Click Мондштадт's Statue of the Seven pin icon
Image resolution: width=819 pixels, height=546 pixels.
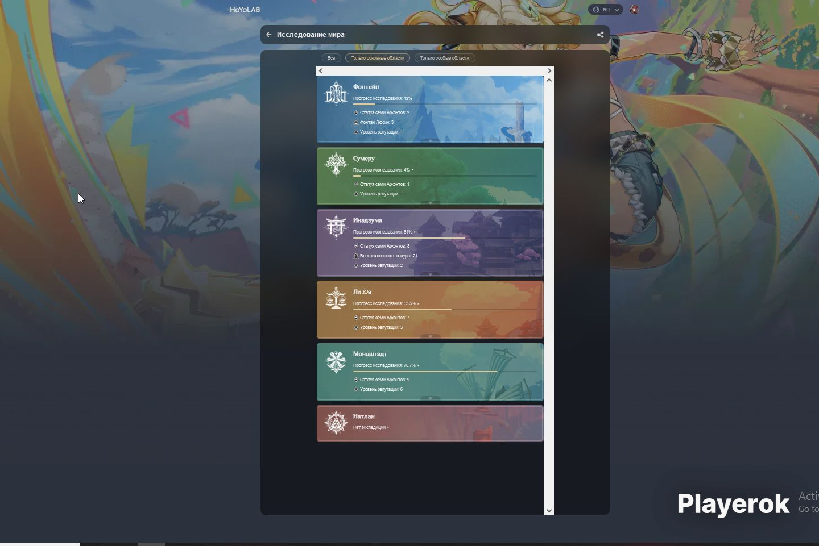(356, 380)
